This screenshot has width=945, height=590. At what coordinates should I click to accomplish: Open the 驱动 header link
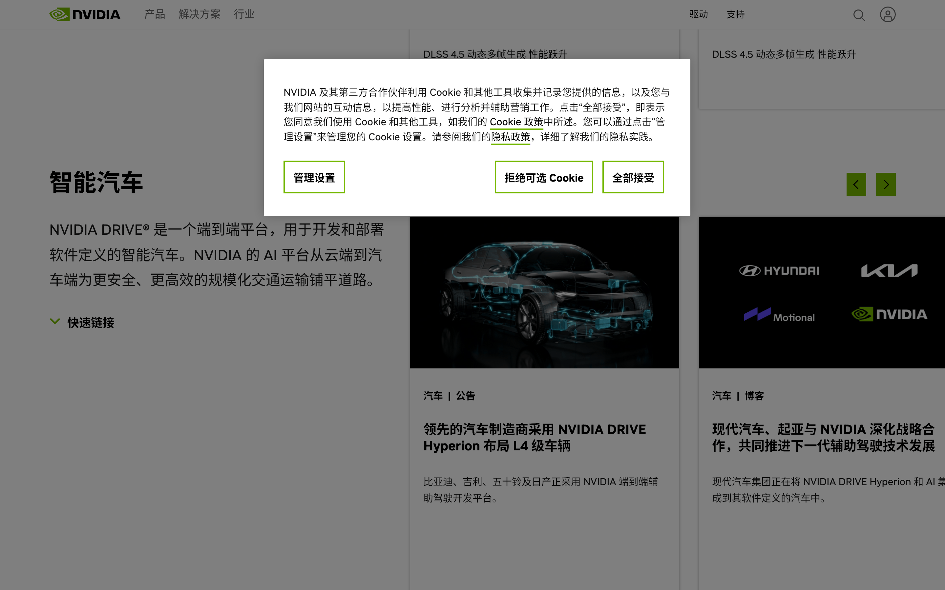click(x=699, y=14)
